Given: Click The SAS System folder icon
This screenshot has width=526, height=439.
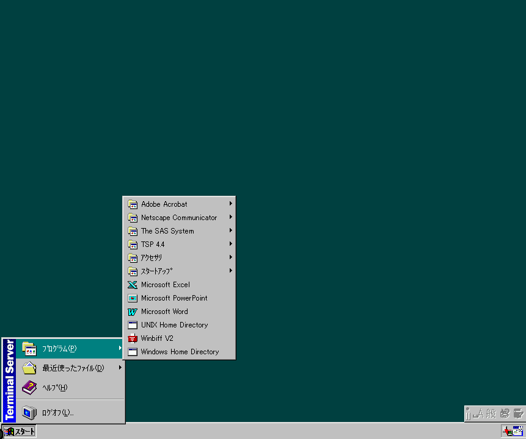Looking at the screenshot, I should click(133, 230).
